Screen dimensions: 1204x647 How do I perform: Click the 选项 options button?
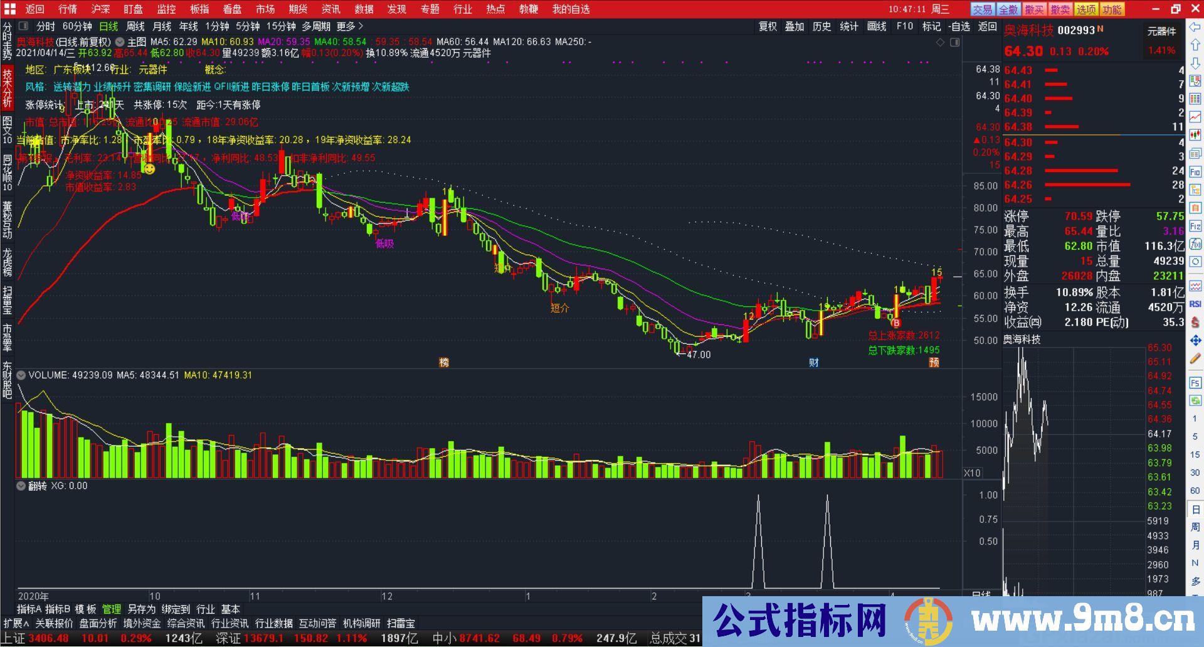click(x=1086, y=9)
